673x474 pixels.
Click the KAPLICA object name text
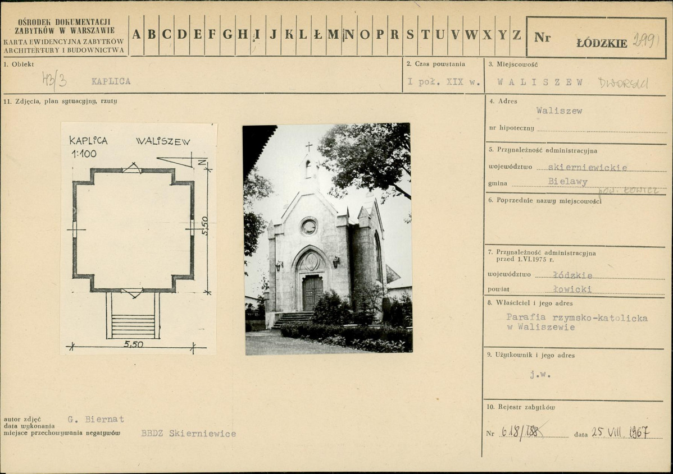pyautogui.click(x=111, y=81)
